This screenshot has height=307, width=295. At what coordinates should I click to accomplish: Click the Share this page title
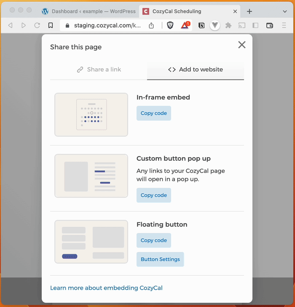tap(76, 47)
